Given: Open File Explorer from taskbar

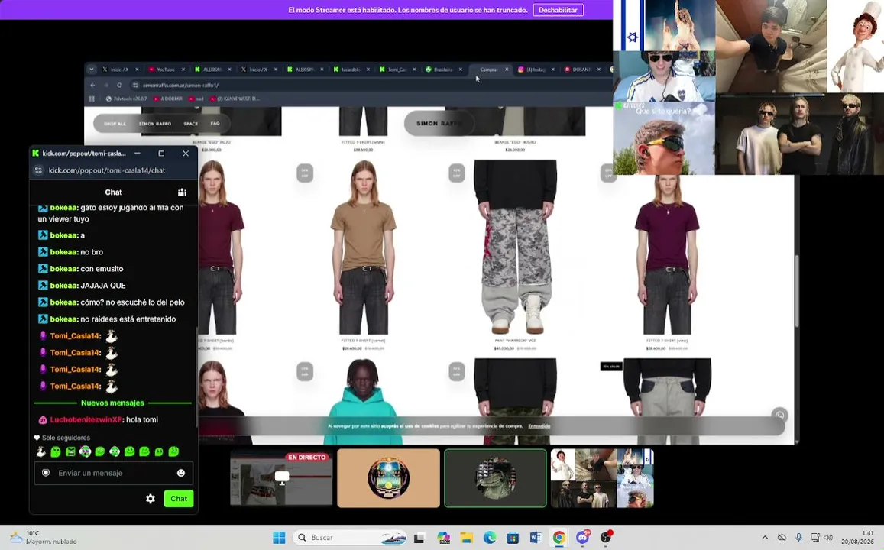Looking at the screenshot, I should pos(466,538).
